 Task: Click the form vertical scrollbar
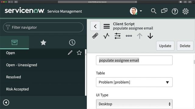[194, 62]
